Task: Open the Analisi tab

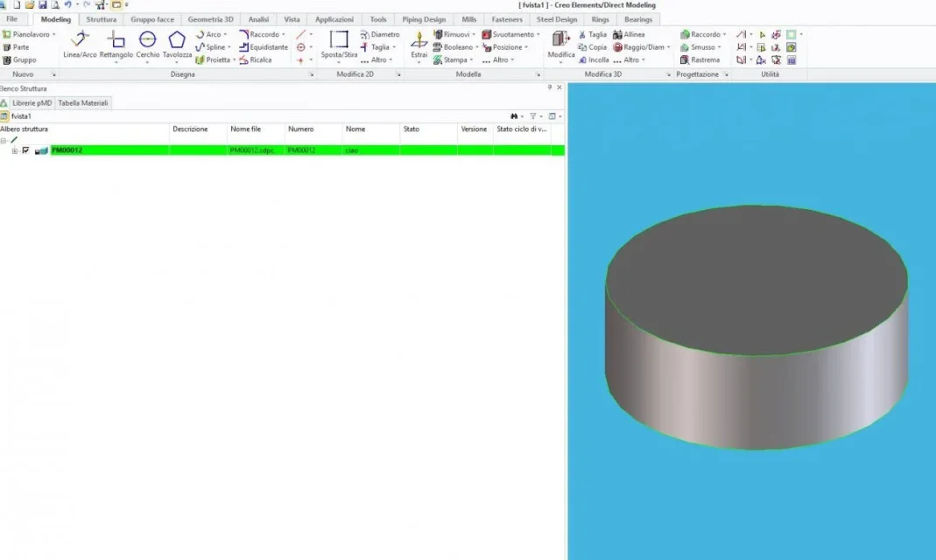Action: coord(258,19)
